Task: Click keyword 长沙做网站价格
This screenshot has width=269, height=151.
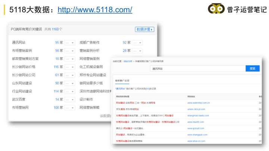Action: pos(24,67)
